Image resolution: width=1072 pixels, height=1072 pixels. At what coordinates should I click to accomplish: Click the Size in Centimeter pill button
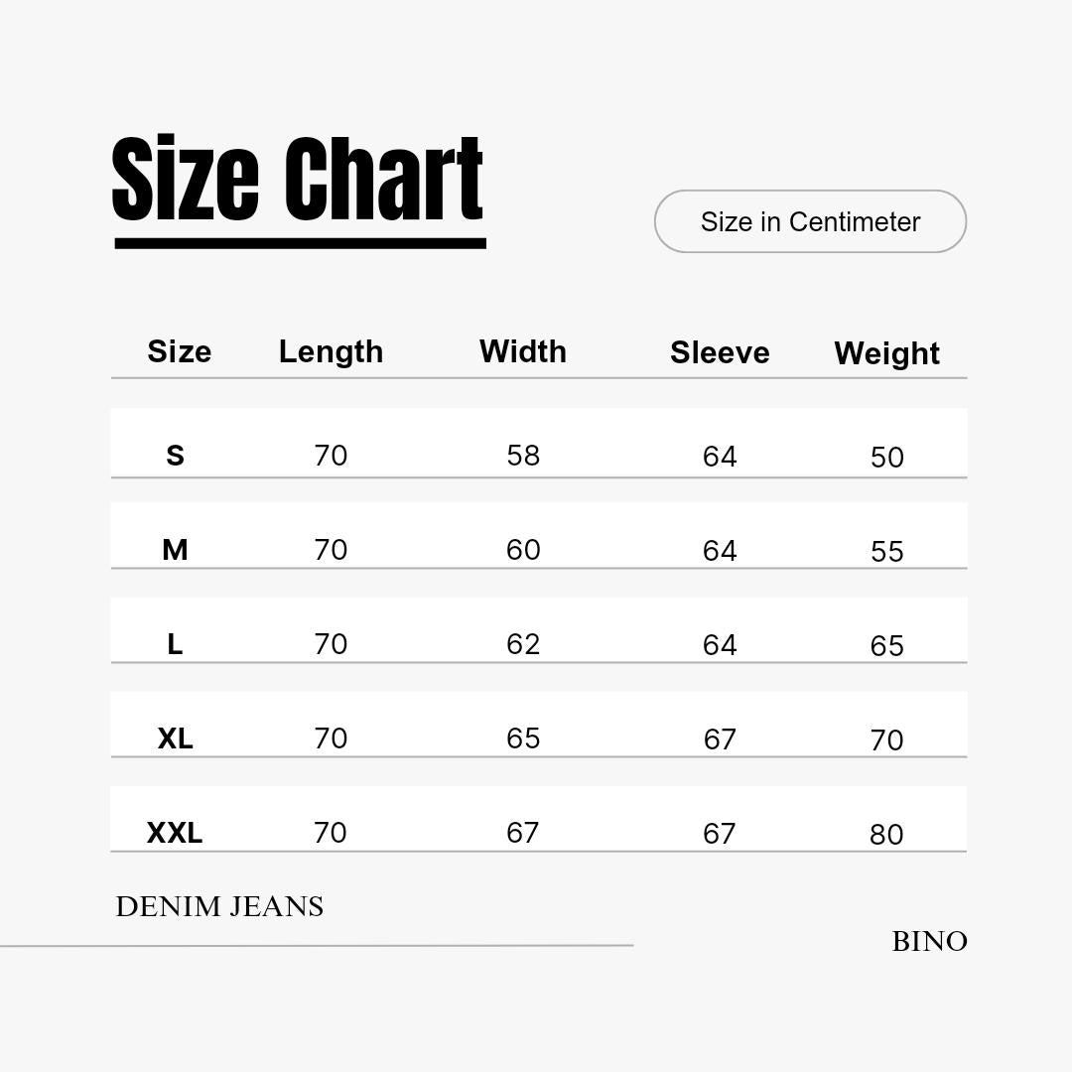(x=810, y=221)
